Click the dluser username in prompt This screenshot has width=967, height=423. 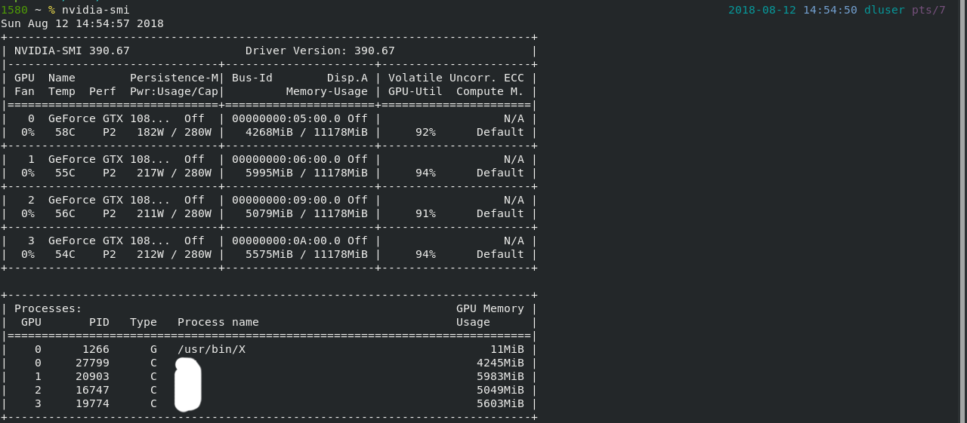(x=885, y=10)
